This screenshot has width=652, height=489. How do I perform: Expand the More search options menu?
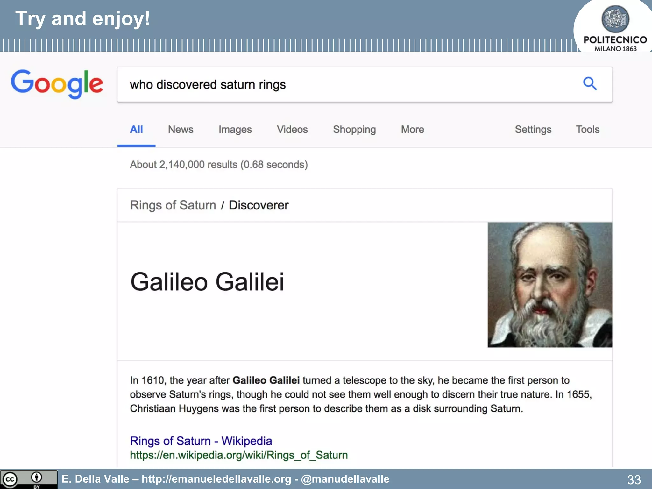click(412, 130)
